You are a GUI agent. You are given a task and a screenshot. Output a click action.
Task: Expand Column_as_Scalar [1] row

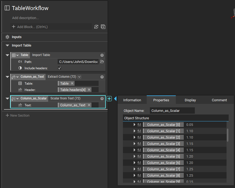click(135, 131)
